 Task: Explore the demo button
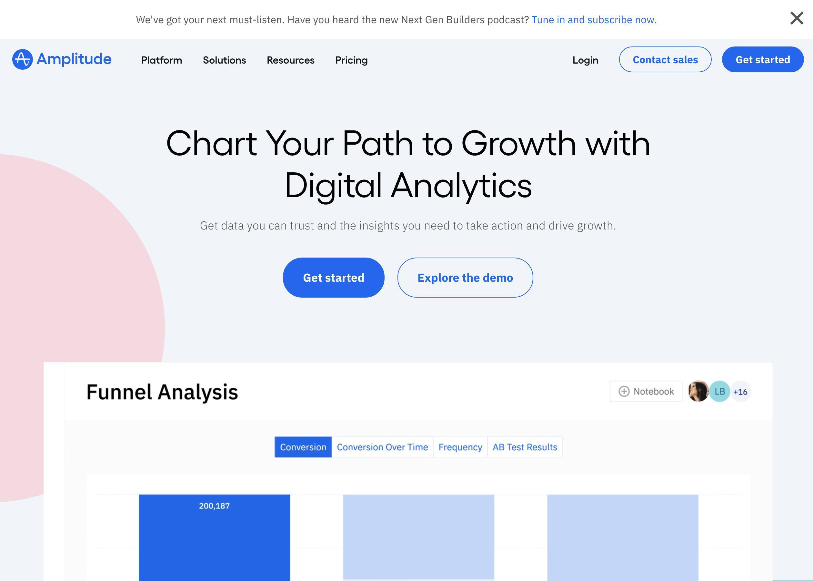click(466, 277)
